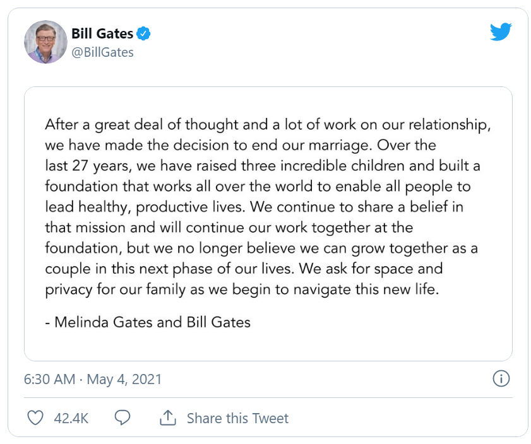Screen dimensions: 531x444
Task: Click the 6:30 AM time in the timestamp
Action: 49,379
